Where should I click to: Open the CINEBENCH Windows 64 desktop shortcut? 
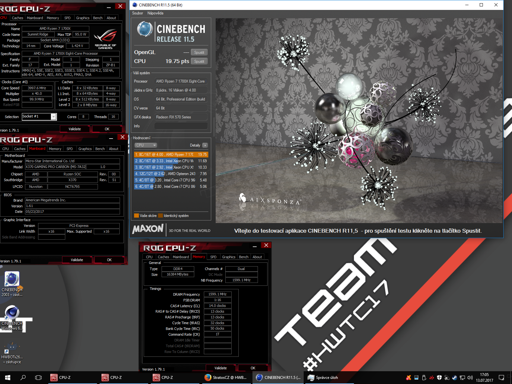click(x=12, y=317)
